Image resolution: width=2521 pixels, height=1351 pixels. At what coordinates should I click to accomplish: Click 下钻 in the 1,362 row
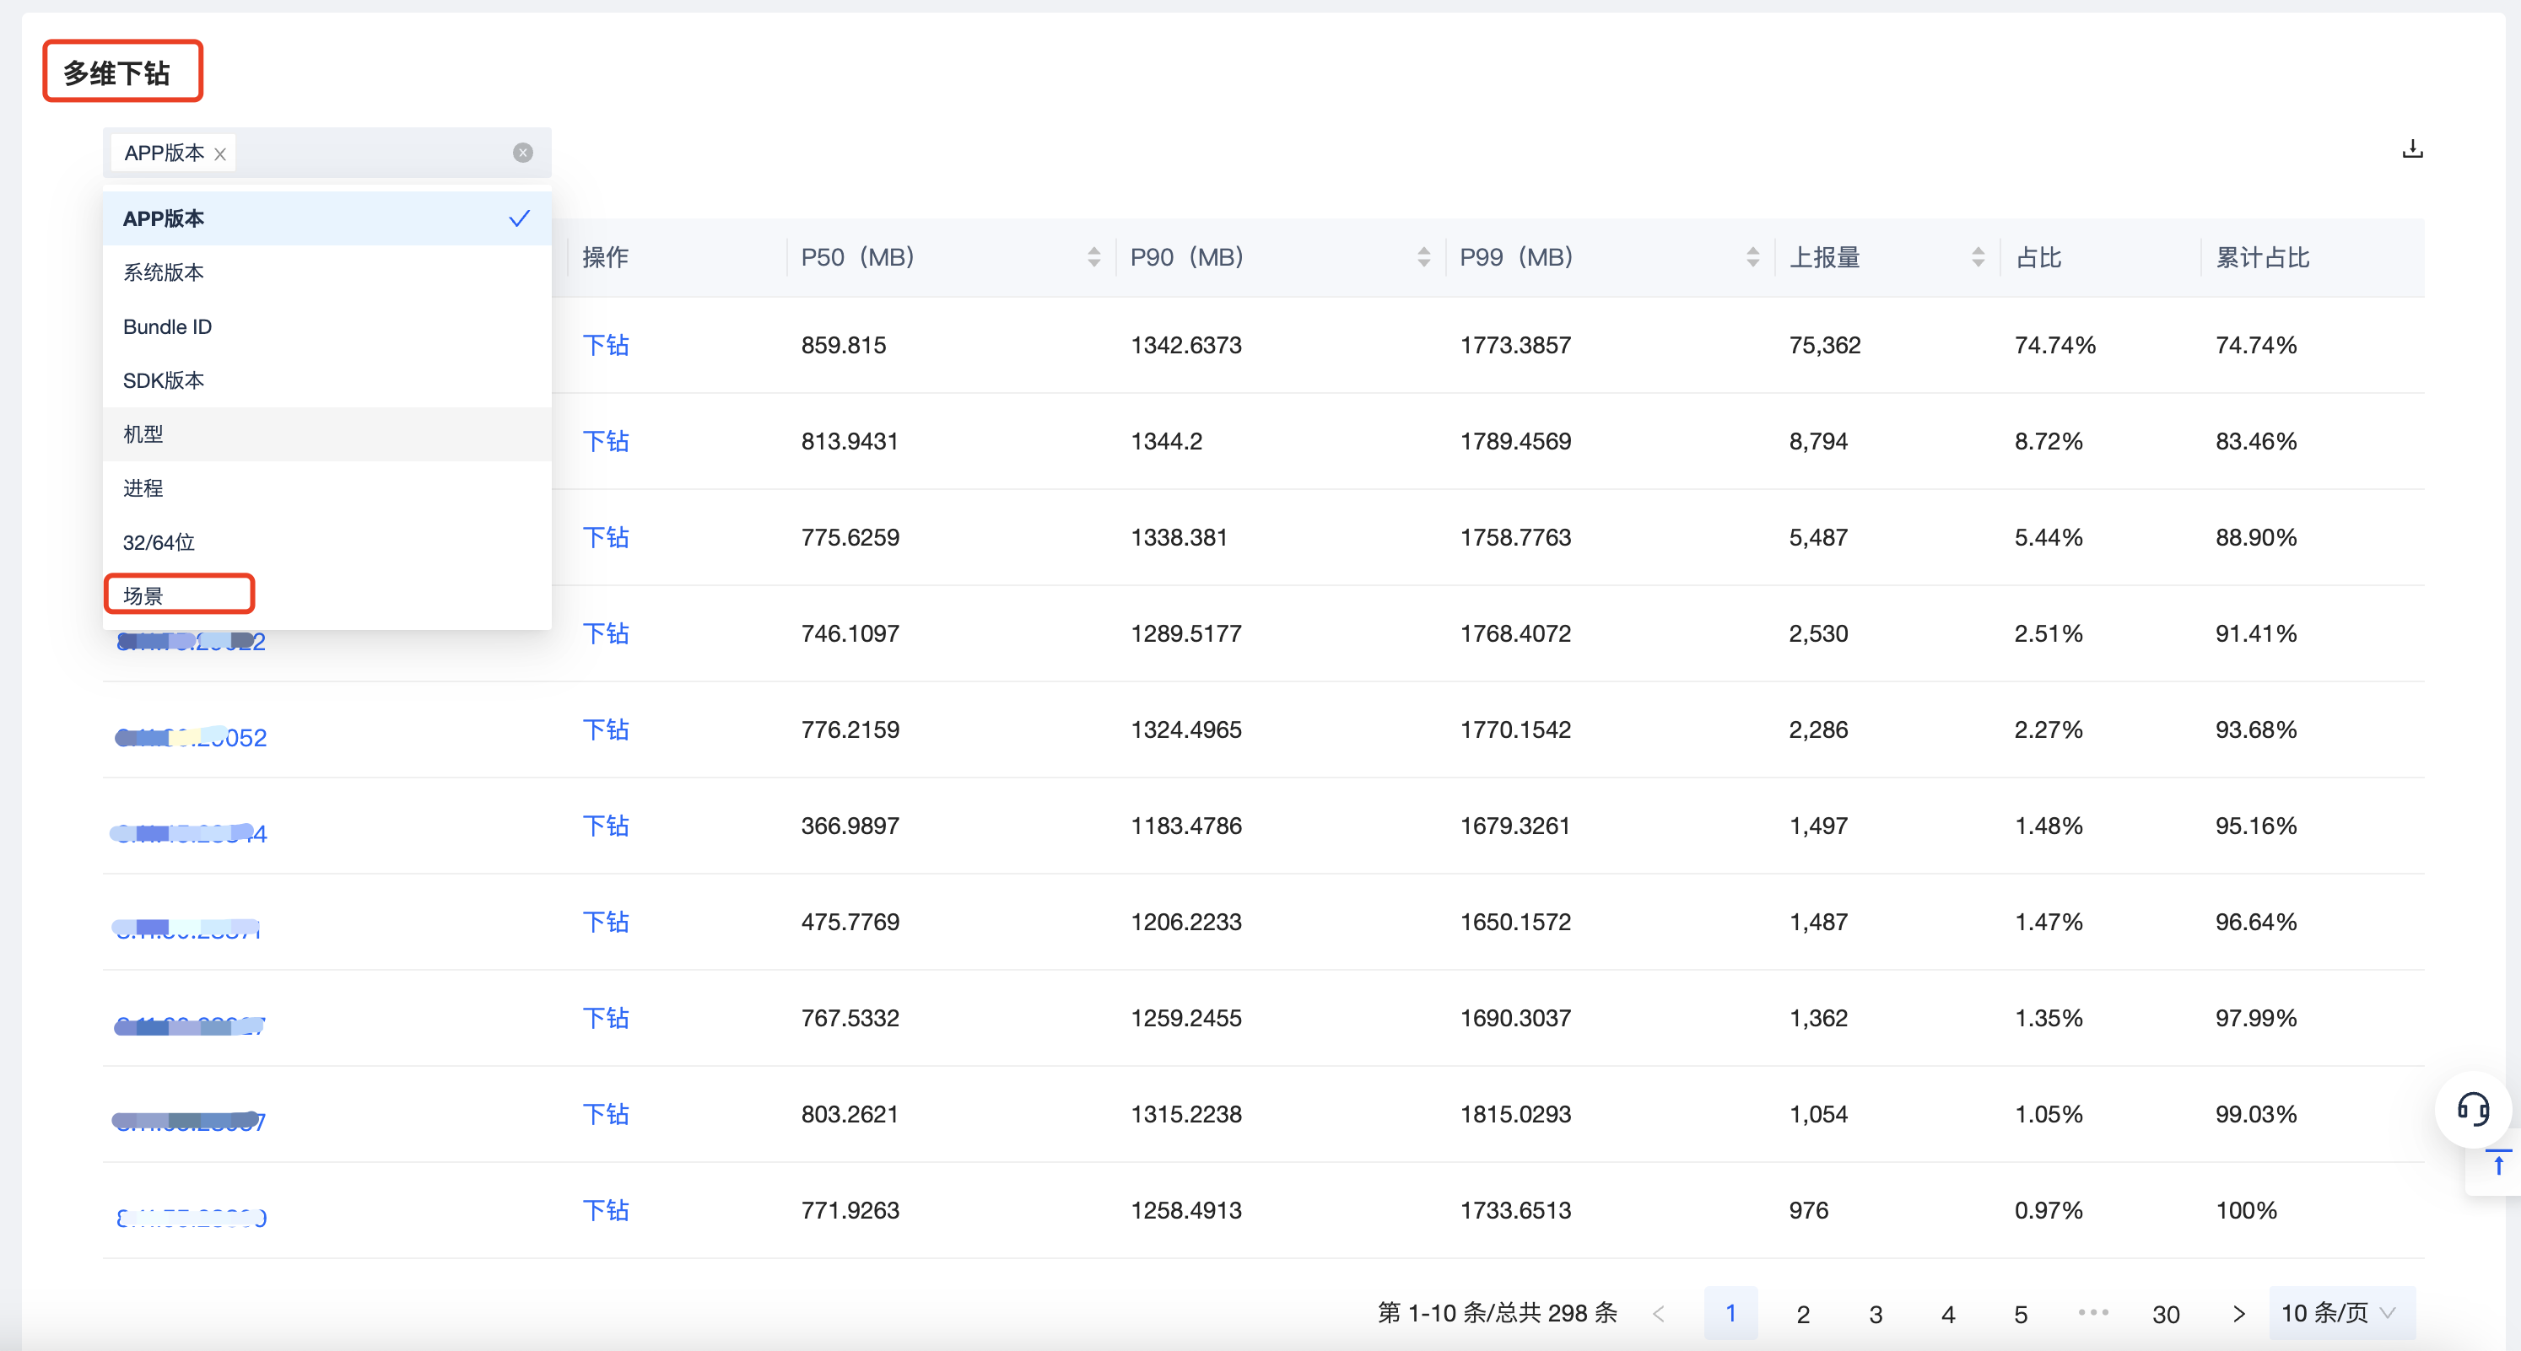coord(606,1017)
